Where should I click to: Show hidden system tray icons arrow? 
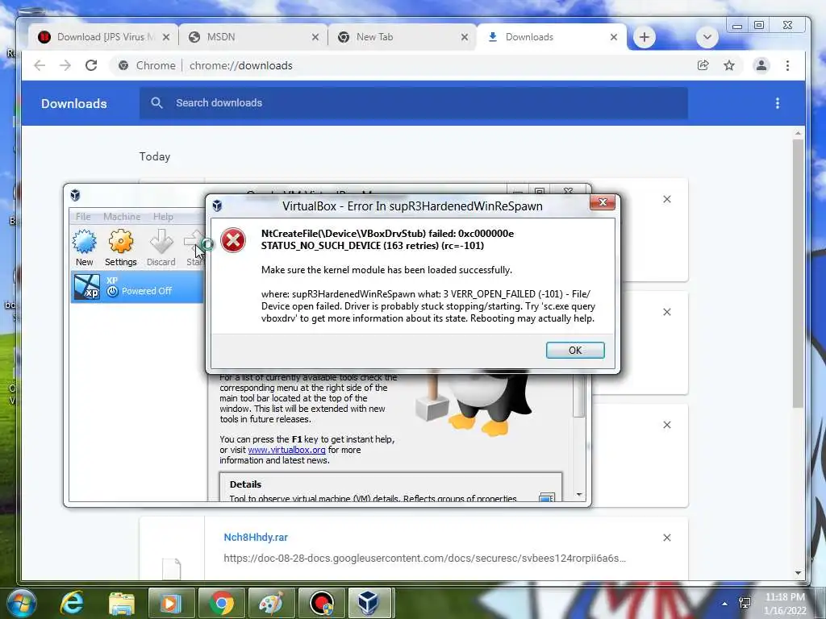725,604
